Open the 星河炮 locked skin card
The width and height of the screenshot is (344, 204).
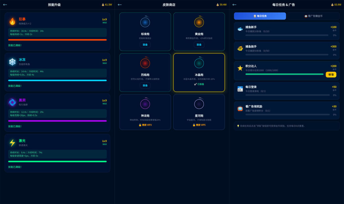[x=199, y=112]
